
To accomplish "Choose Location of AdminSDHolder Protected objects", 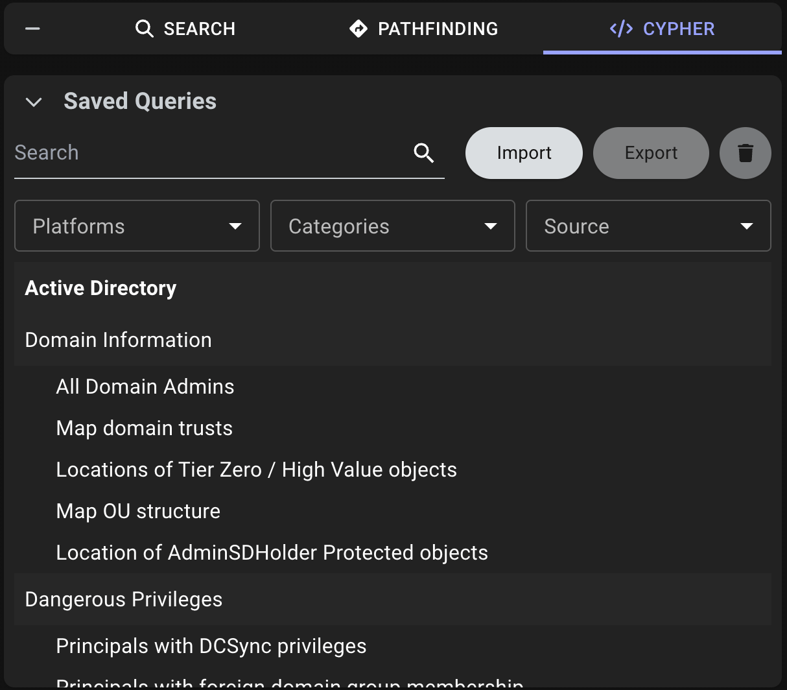I will click(x=272, y=553).
